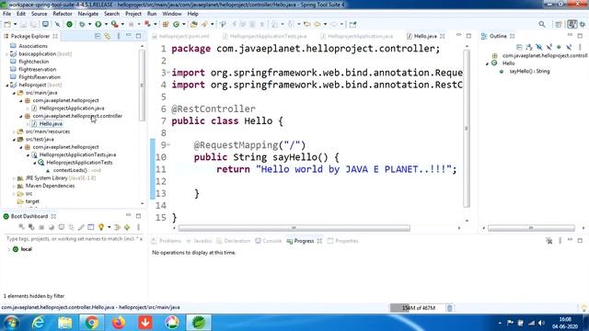Expand the src/main/resources folder
Image resolution: width=589 pixels, height=331 pixels.
14,131
